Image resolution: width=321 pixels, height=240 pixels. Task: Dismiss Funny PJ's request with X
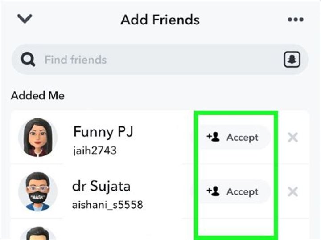[x=293, y=138]
